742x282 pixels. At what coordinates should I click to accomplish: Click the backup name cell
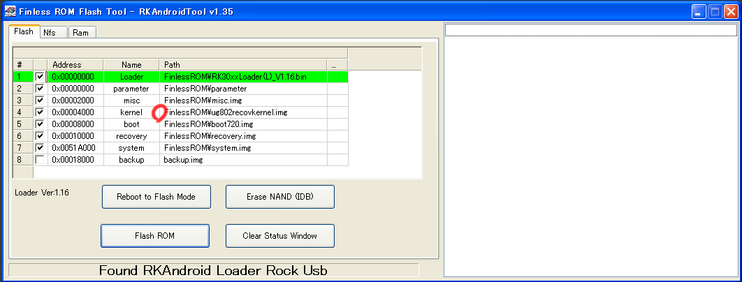pyautogui.click(x=131, y=160)
